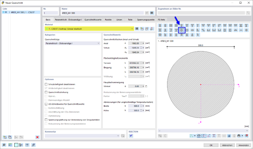The image size is (253, 149).
Task: Open the arrow menu beside Torsion value
Action: 143,63
